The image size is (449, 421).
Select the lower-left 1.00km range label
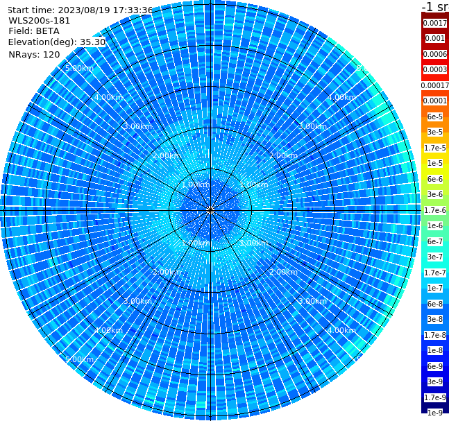(x=196, y=243)
